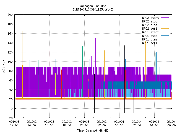Click the 'NPD1 bias' legend label
177x133 pixels.
click(150, 39)
